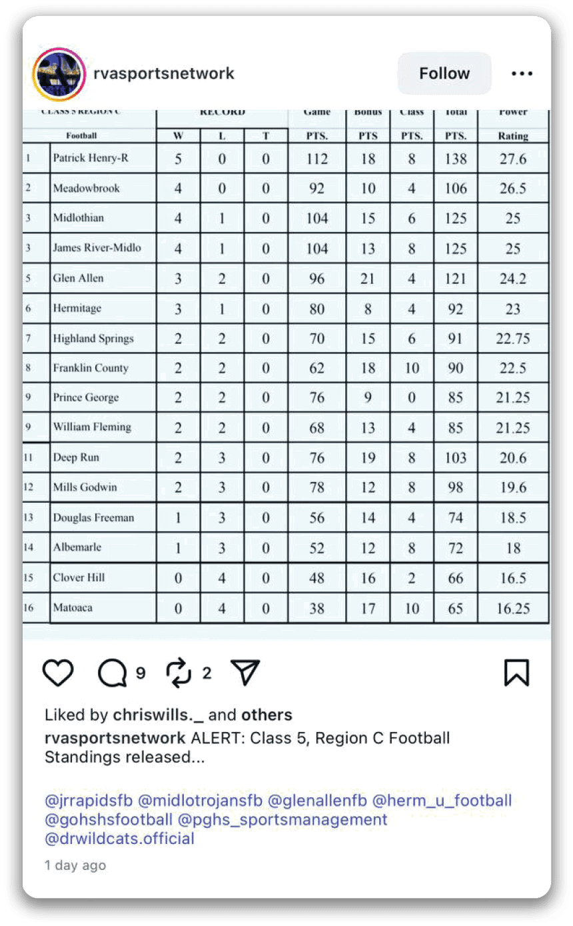Share the post with the paper plane icon
The image size is (573, 926).
click(245, 673)
